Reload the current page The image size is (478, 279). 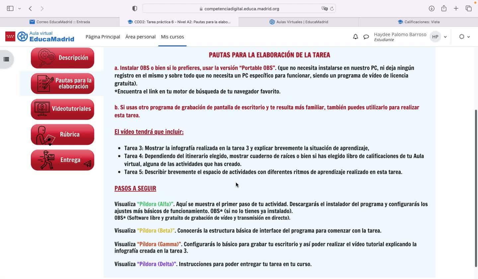[x=332, y=9]
